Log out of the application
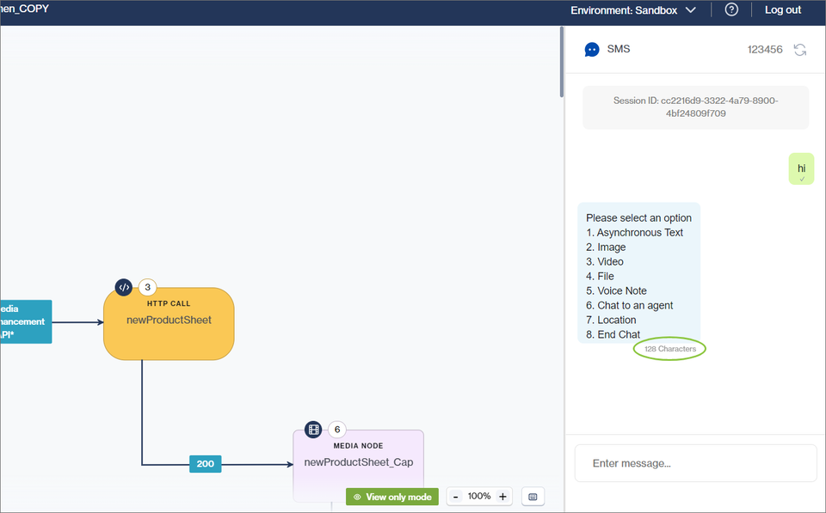 click(782, 10)
